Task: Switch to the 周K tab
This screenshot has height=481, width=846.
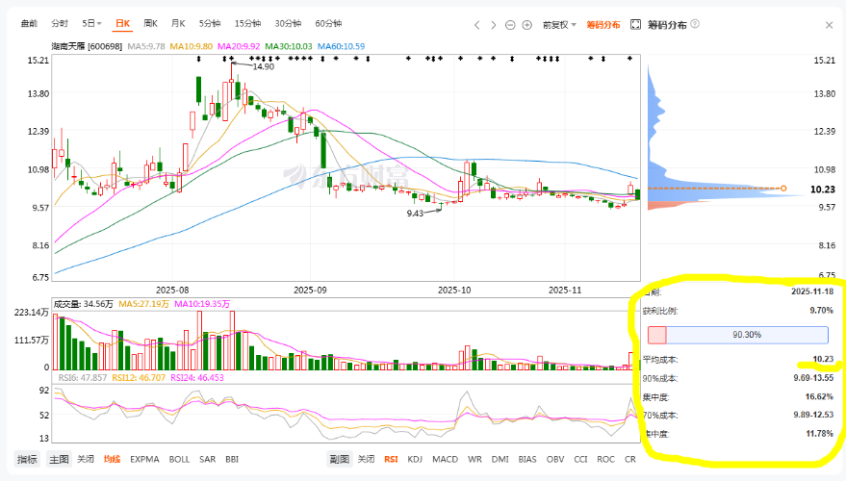Action: [150, 23]
